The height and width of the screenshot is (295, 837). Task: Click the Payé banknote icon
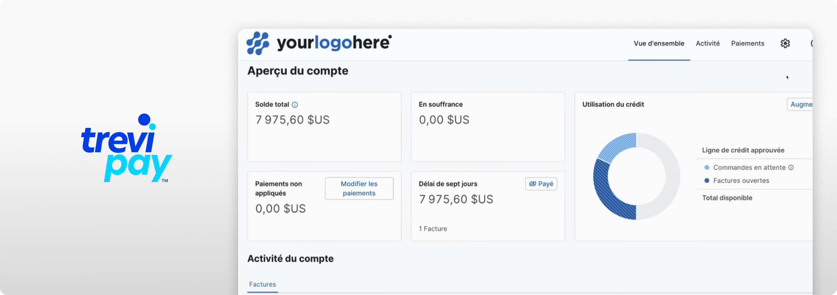click(x=533, y=184)
